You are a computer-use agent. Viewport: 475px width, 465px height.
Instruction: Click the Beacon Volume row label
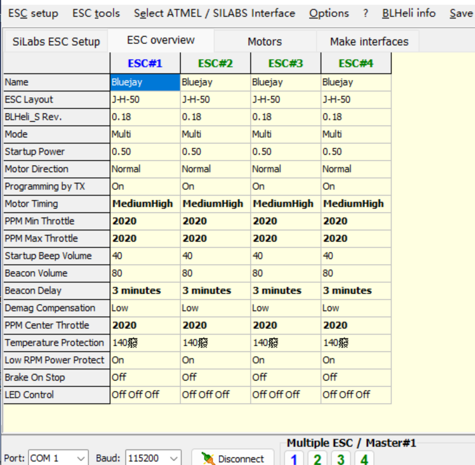click(57, 273)
